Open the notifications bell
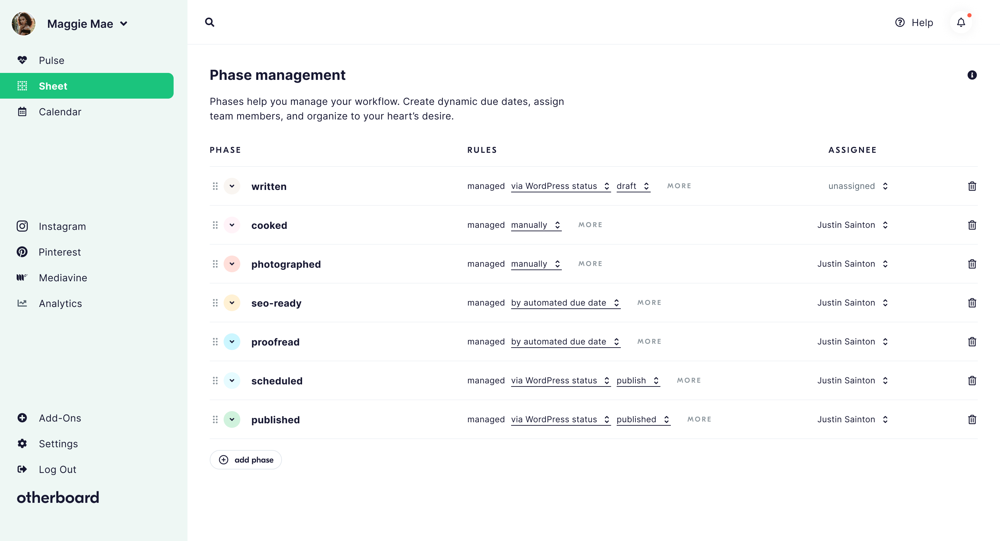1000x541 pixels. click(961, 22)
